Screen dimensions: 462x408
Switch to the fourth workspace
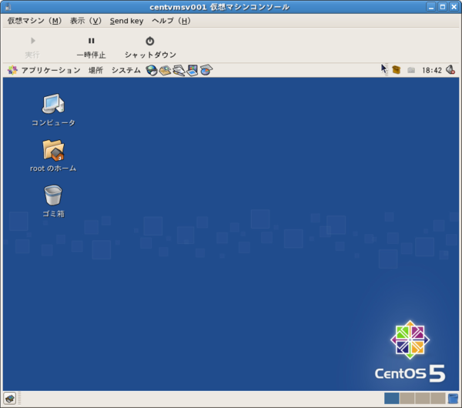tap(438, 399)
